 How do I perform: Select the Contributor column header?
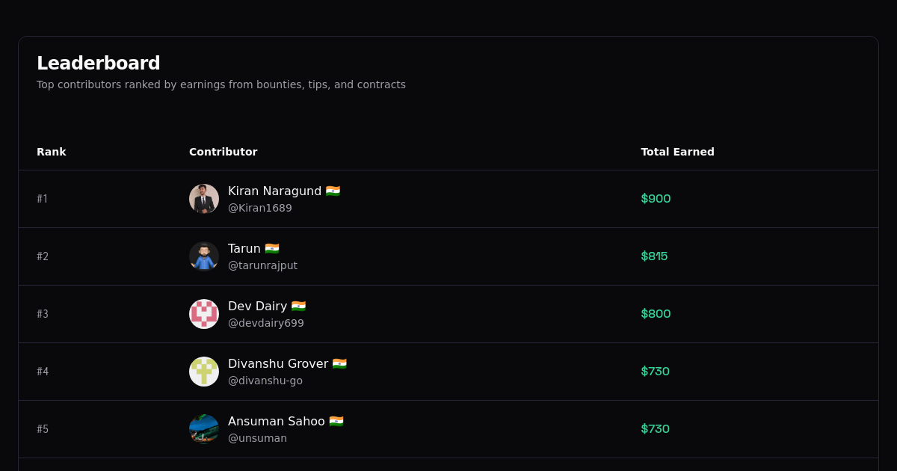(x=223, y=152)
